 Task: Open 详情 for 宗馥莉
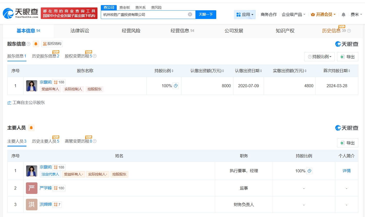click(347, 171)
